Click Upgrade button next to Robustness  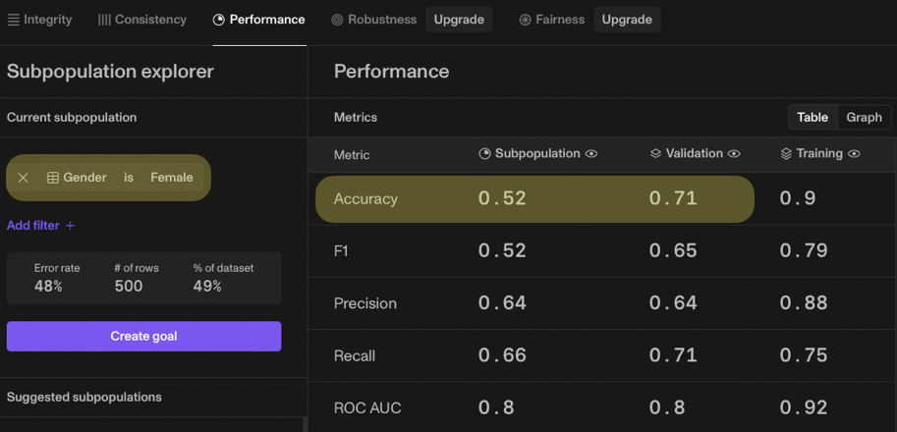tap(459, 20)
